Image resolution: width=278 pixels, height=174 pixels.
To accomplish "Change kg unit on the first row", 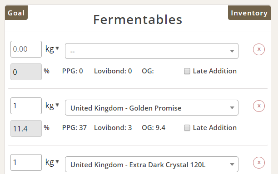I will 52,49.
